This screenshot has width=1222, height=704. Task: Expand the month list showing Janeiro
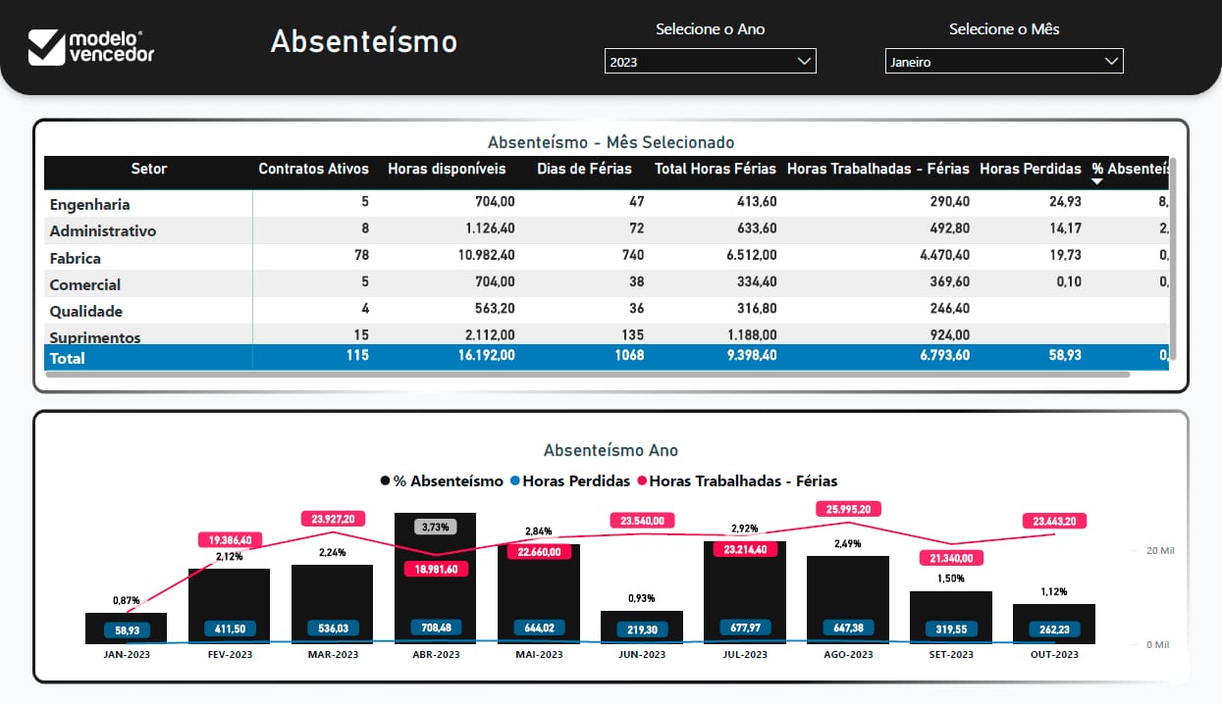click(x=1003, y=61)
